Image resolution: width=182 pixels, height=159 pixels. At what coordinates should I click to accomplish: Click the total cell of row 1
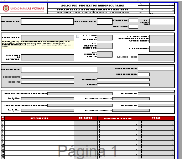point(156,122)
